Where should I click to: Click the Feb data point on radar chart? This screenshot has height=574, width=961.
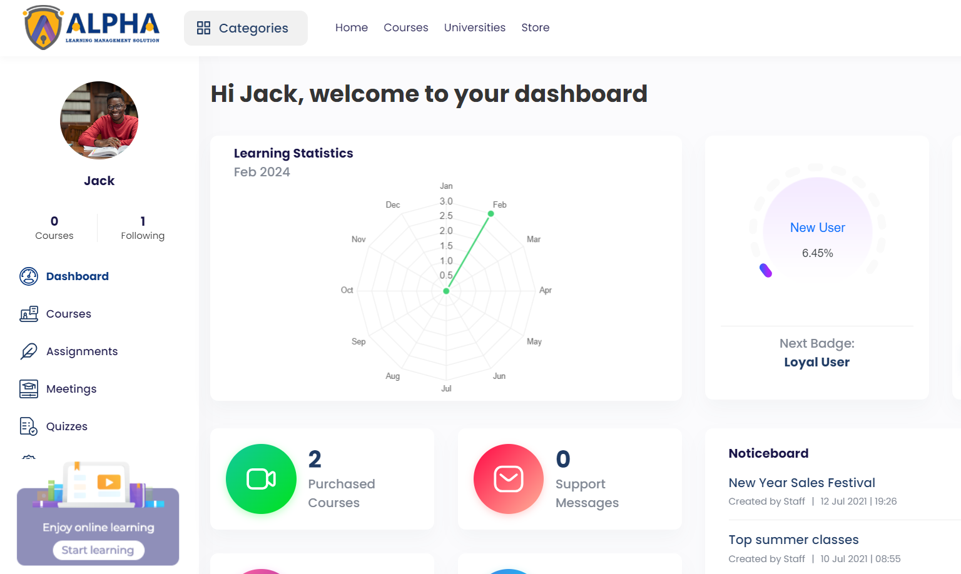coord(491,214)
